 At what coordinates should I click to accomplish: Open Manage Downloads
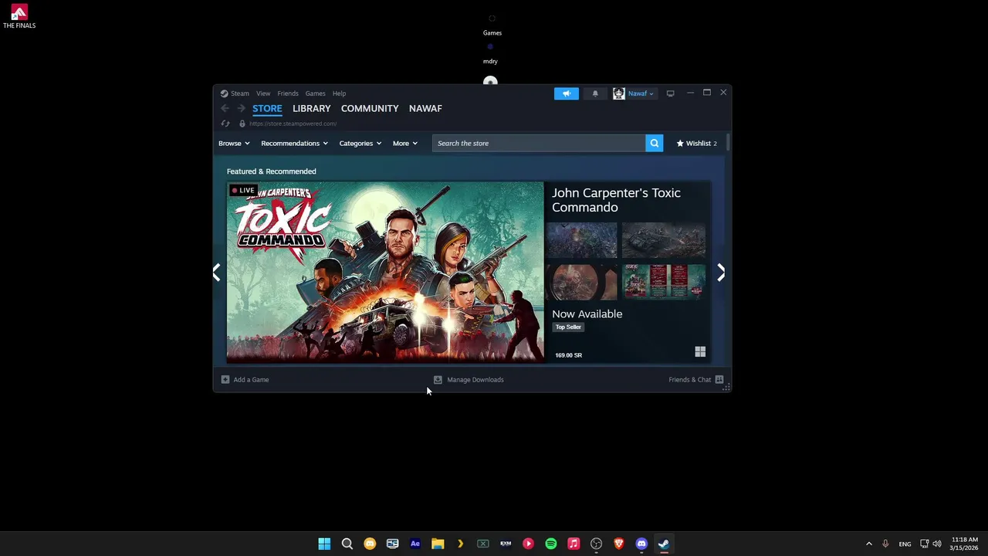[469, 379]
